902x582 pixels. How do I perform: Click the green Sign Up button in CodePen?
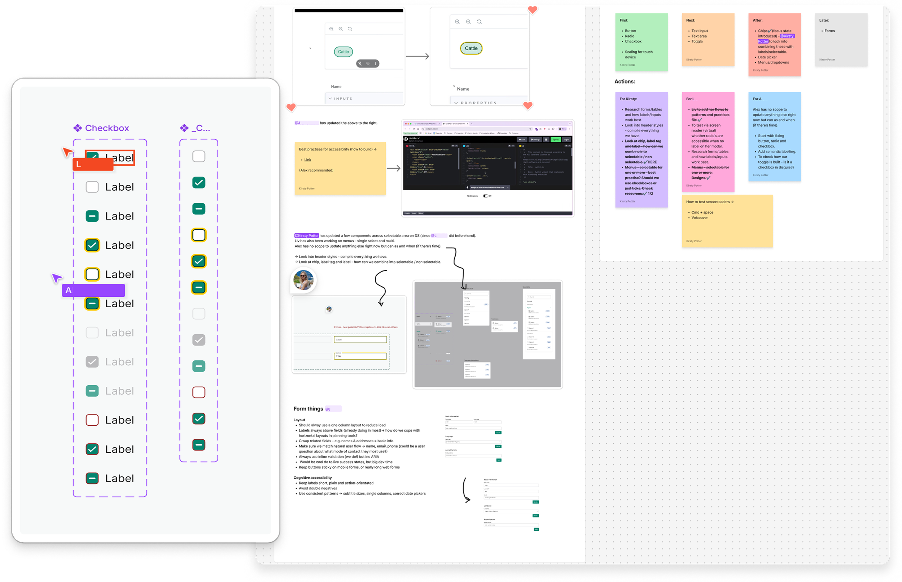click(x=555, y=139)
